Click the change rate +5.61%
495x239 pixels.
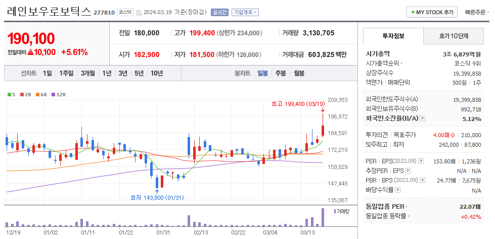tap(74, 52)
